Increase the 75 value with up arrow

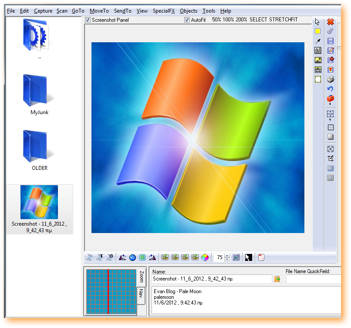click(x=227, y=256)
